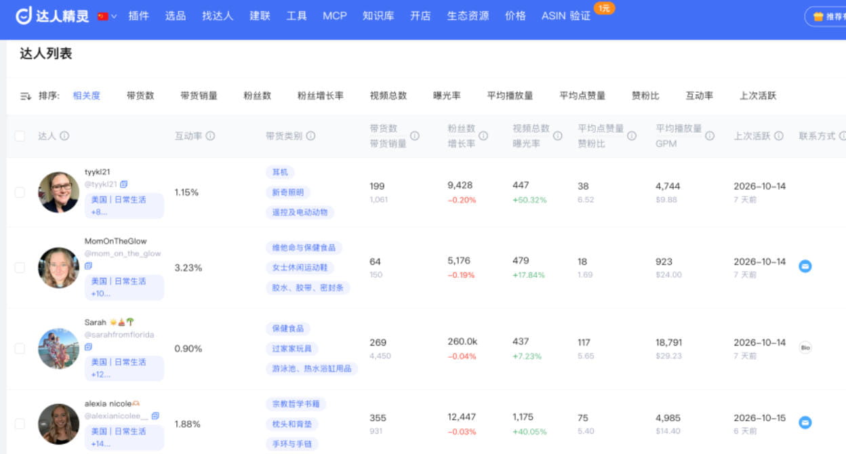Sort list by 赞粉比
This screenshot has height=454, width=846.
point(645,96)
